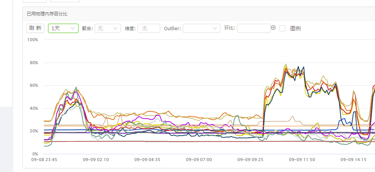Focus the 环比 comparison input field
This screenshot has width=375, height=172.
(x=254, y=28)
